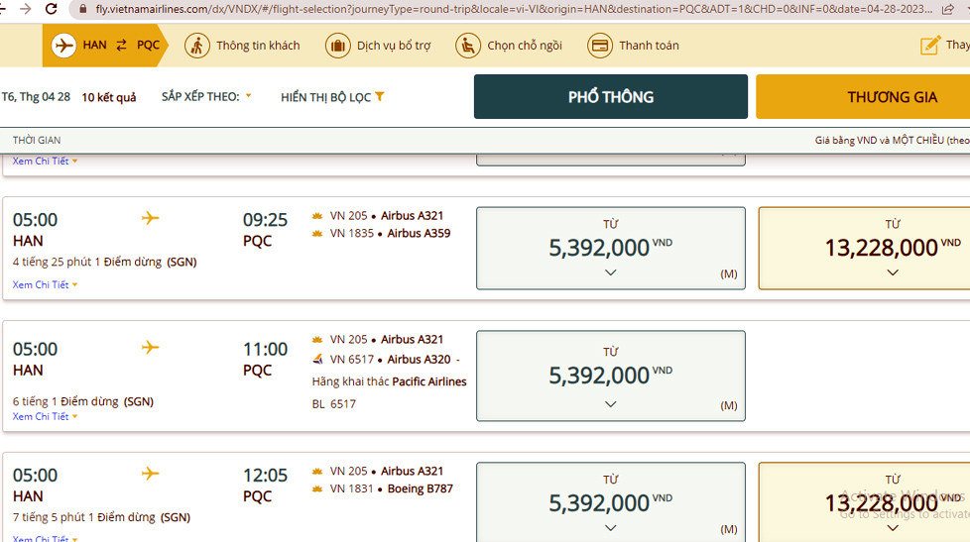Select the Thương Gia business tab

[x=863, y=97]
